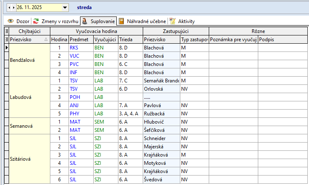Click the previous day arrow
This screenshot has height=185, width=309.
pyautogui.click(x=9, y=7)
